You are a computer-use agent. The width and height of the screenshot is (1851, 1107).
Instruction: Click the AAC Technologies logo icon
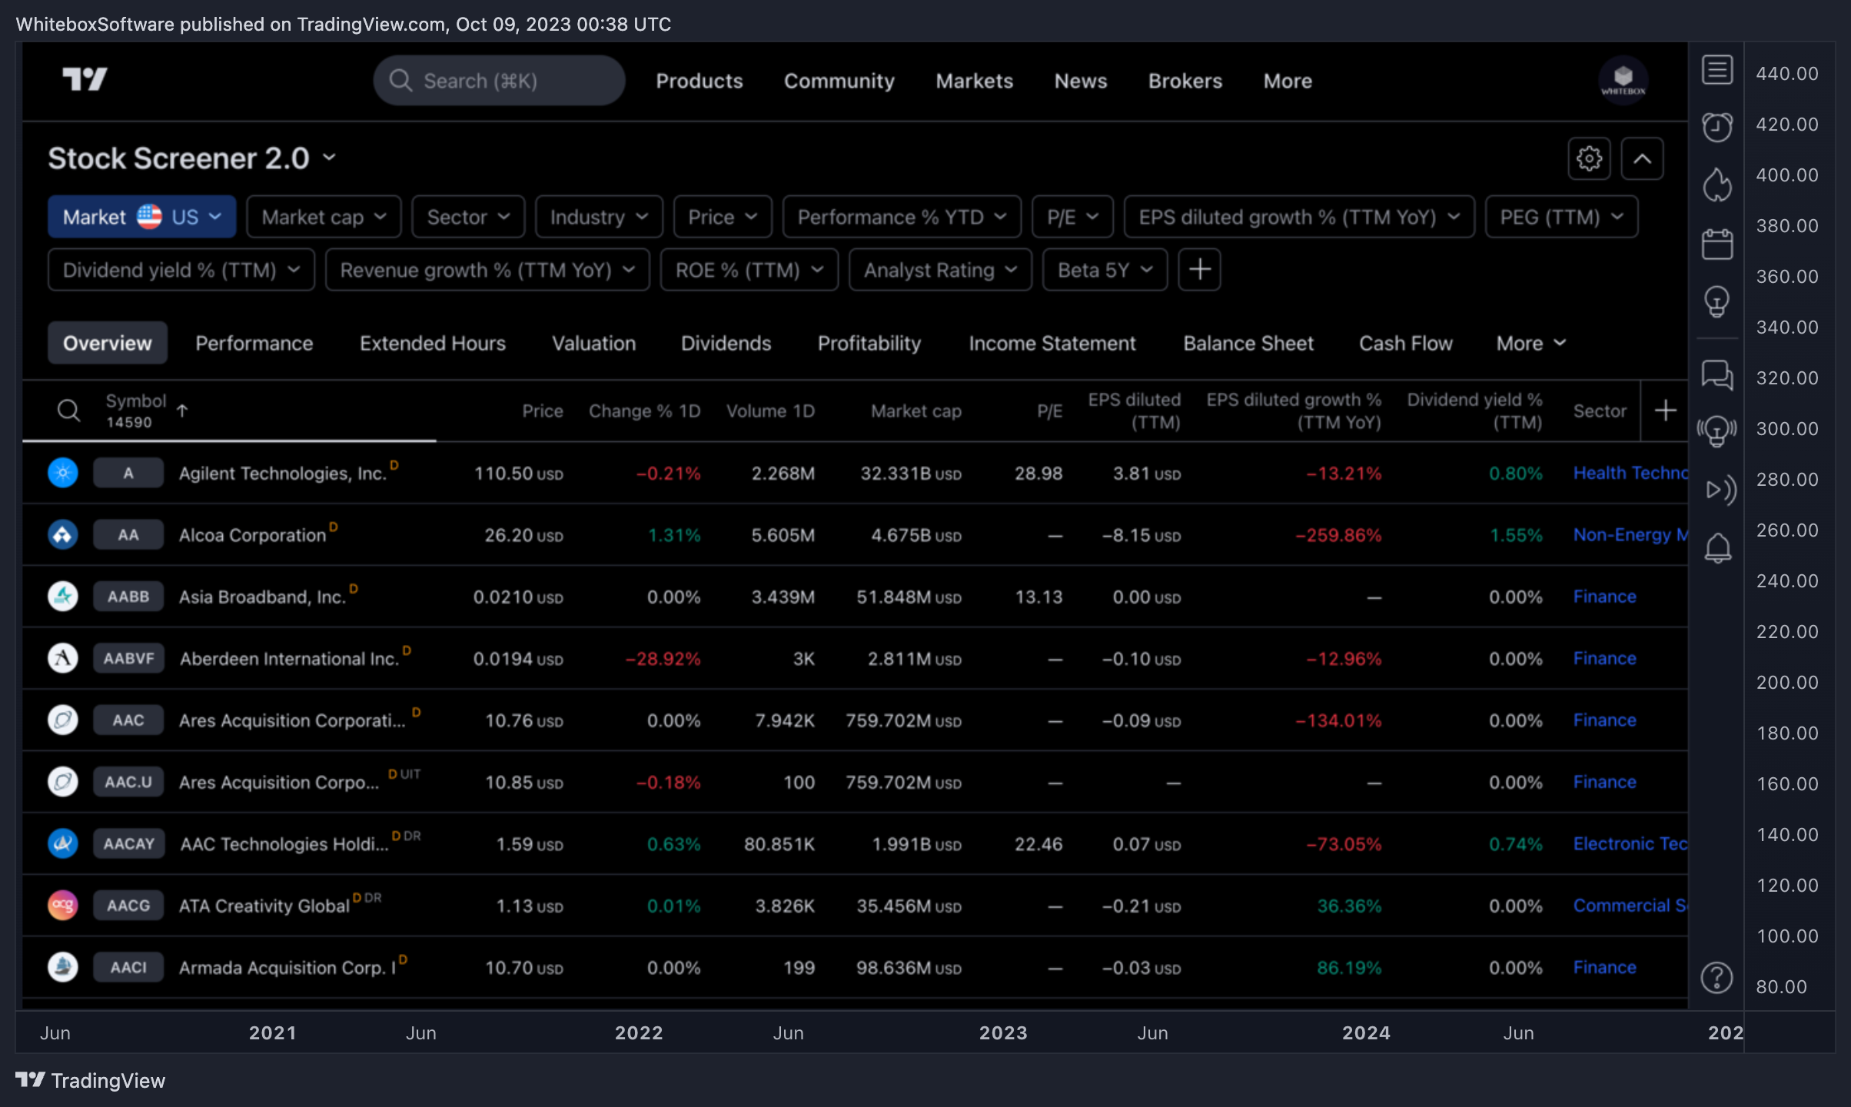coord(63,843)
